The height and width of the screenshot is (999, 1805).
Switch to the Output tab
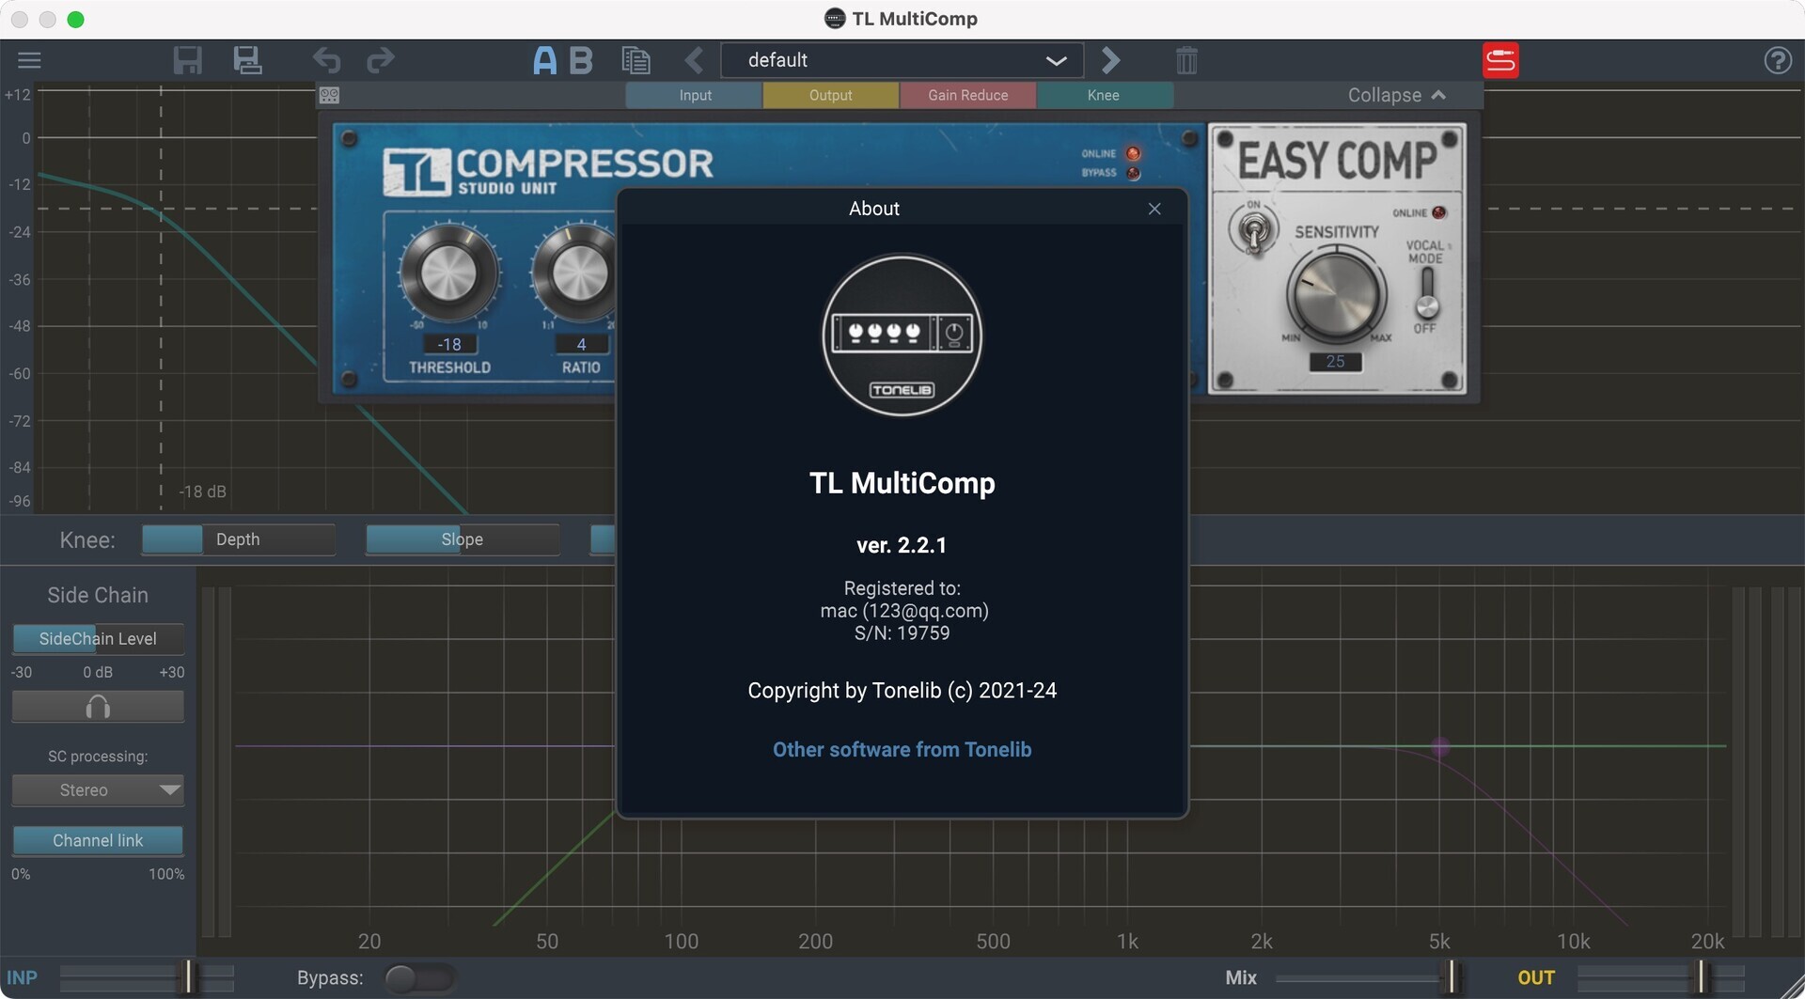tap(831, 95)
